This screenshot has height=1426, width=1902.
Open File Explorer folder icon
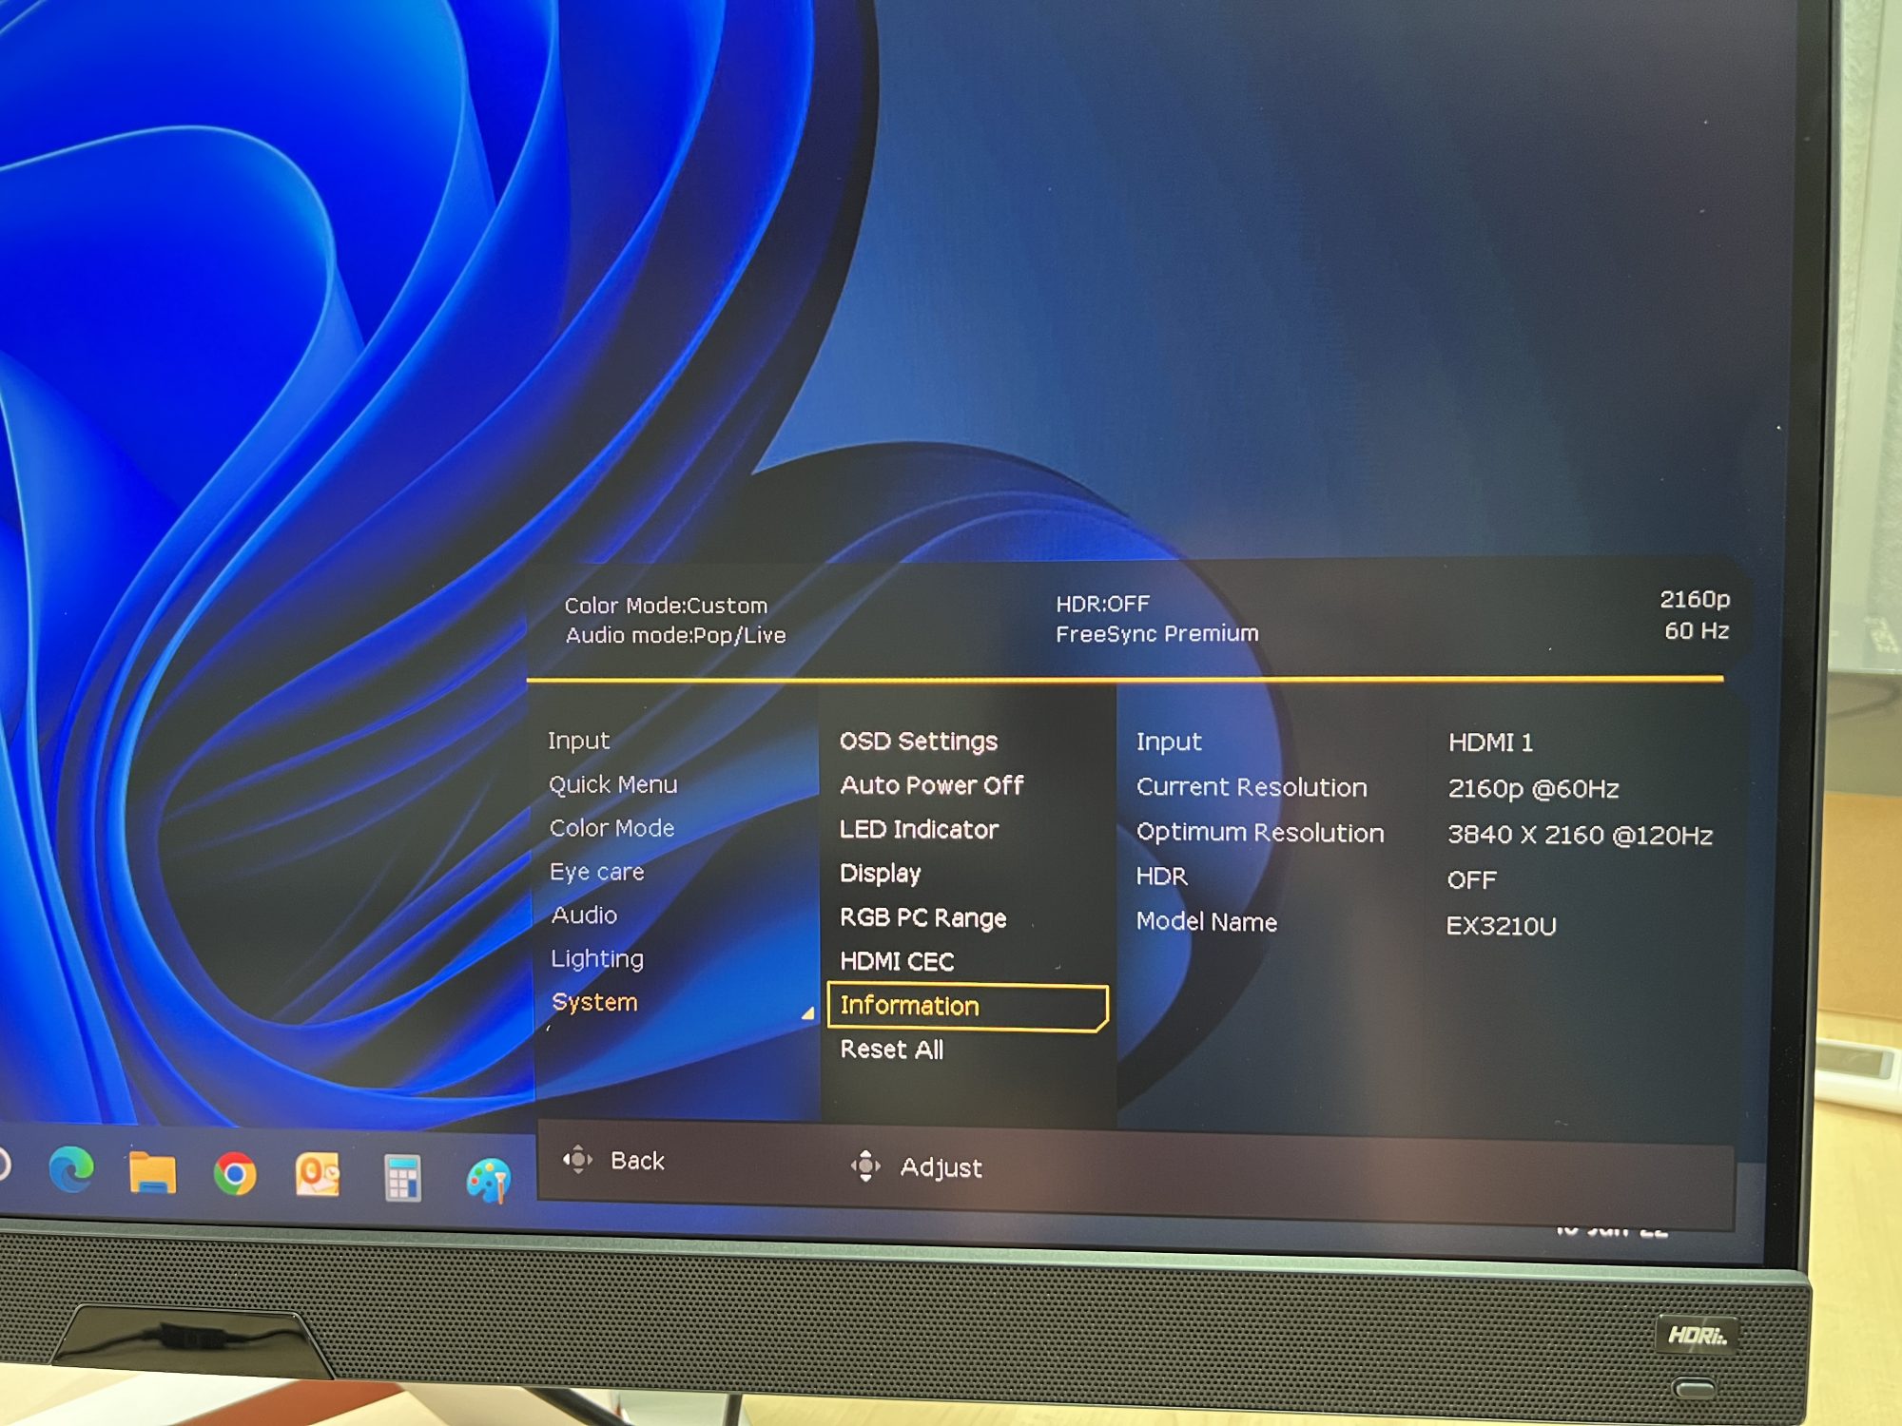click(152, 1172)
